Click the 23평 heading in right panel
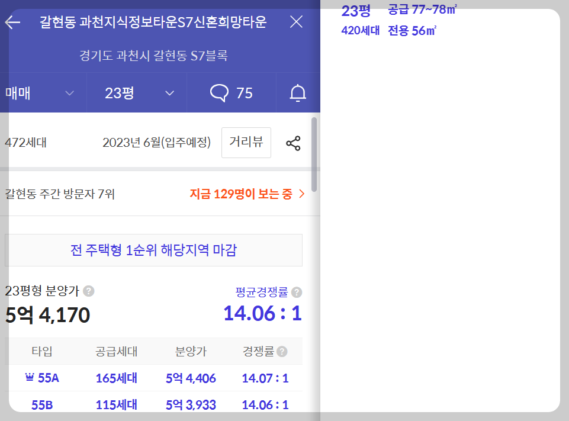This screenshot has height=421, width=569. coord(356,11)
